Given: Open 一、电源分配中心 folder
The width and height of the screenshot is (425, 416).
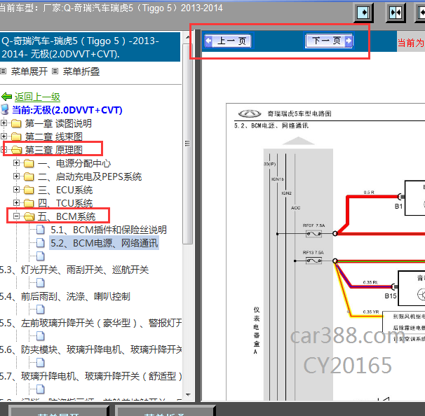Looking at the screenshot, I should (74, 163).
